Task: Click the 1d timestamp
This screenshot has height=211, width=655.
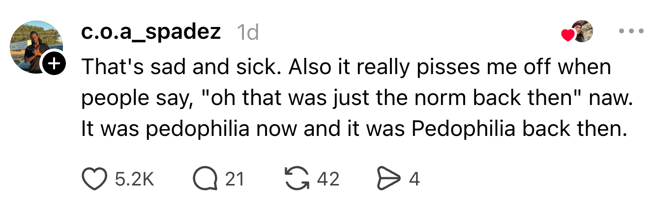Action: pos(247,32)
